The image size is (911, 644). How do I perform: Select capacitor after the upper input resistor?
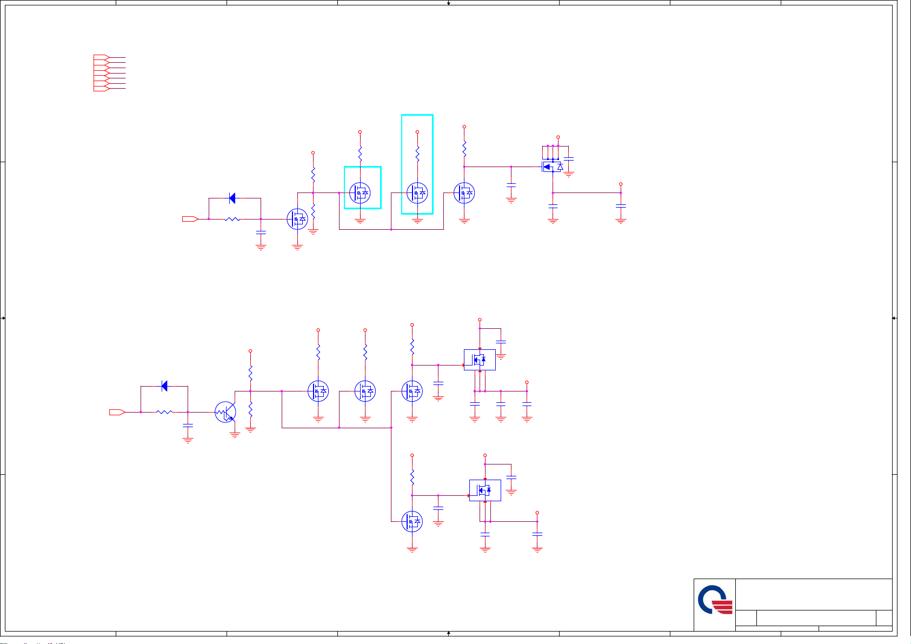(261, 233)
